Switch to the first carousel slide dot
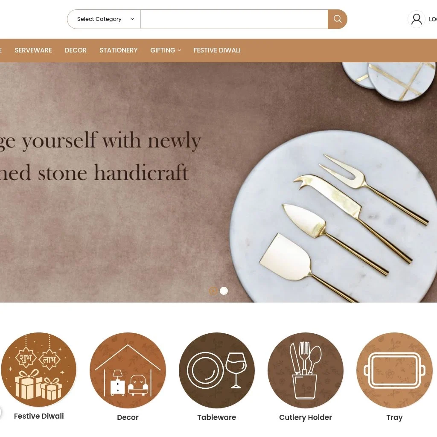Viewport: 437px width, 437px height. pos(213,291)
